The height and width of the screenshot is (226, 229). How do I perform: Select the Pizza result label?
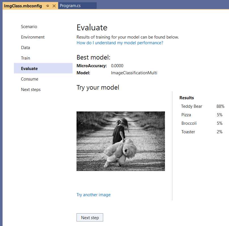pyautogui.click(x=186, y=115)
